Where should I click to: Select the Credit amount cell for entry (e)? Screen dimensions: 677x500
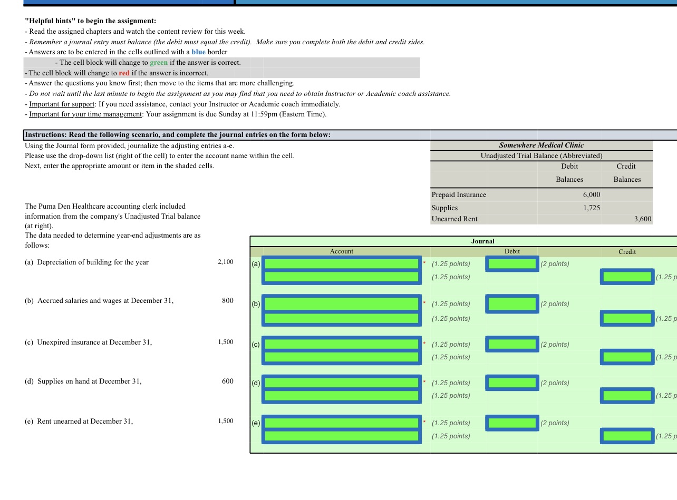point(627,436)
